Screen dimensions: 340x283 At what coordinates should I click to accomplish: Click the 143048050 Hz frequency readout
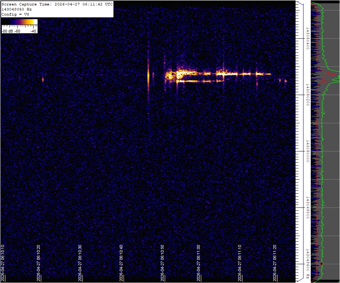(17, 9)
